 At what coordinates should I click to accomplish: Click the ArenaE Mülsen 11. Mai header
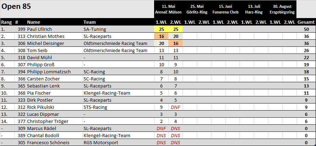click(168, 9)
